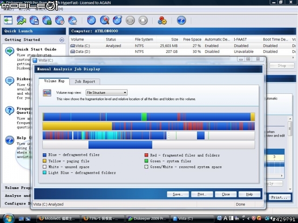Open the Quick Start Guide link

[36, 49]
